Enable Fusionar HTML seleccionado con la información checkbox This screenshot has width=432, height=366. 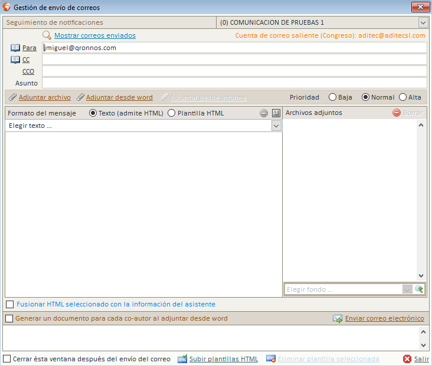pyautogui.click(x=9, y=304)
